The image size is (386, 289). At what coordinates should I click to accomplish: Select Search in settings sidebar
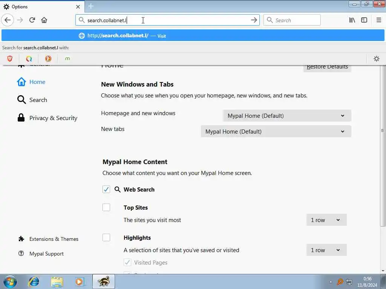coord(32,100)
